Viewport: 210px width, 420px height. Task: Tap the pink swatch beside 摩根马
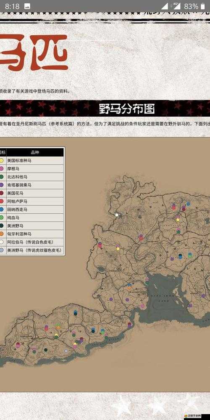coord(2,169)
